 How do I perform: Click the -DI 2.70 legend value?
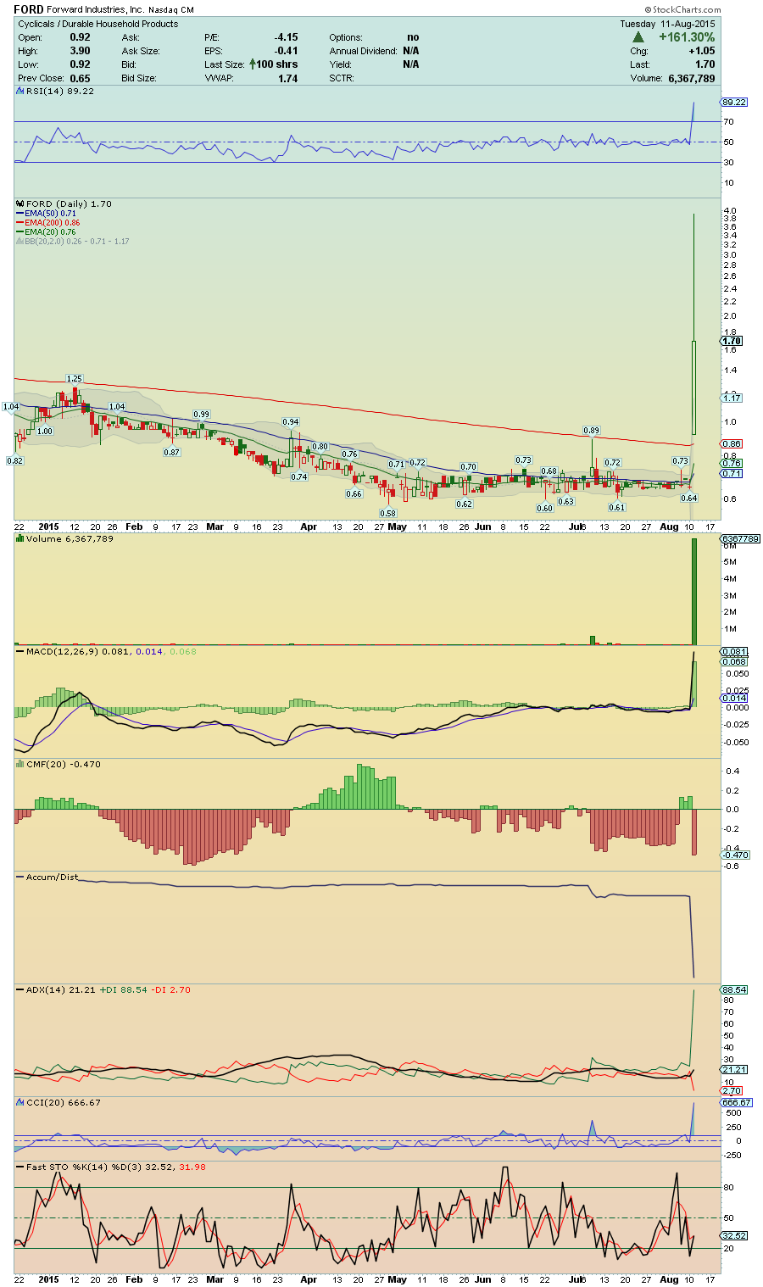click(172, 989)
